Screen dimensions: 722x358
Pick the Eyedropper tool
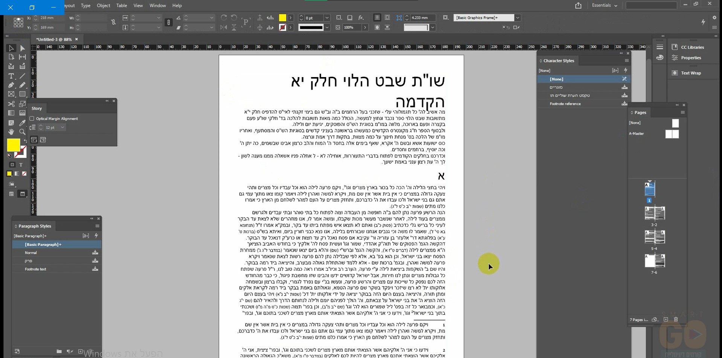(x=22, y=122)
